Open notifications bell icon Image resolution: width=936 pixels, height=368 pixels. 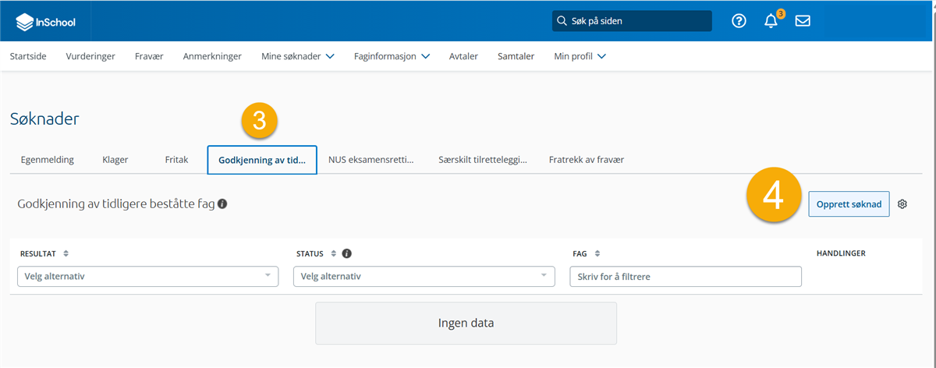[x=771, y=21]
